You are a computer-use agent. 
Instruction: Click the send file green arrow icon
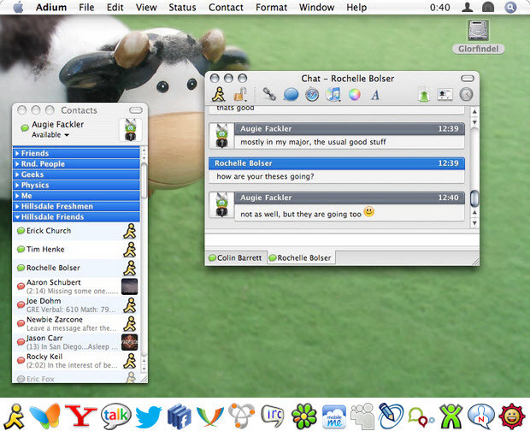[424, 95]
